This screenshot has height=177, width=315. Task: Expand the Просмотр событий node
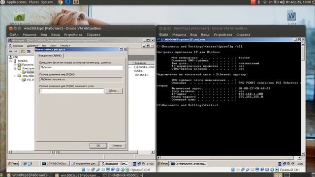pos(15,64)
